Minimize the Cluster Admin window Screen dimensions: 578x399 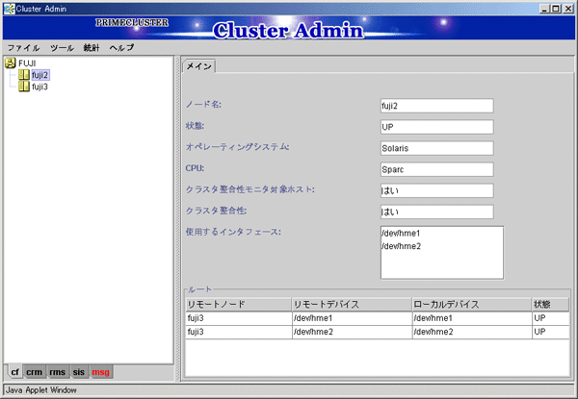point(545,9)
